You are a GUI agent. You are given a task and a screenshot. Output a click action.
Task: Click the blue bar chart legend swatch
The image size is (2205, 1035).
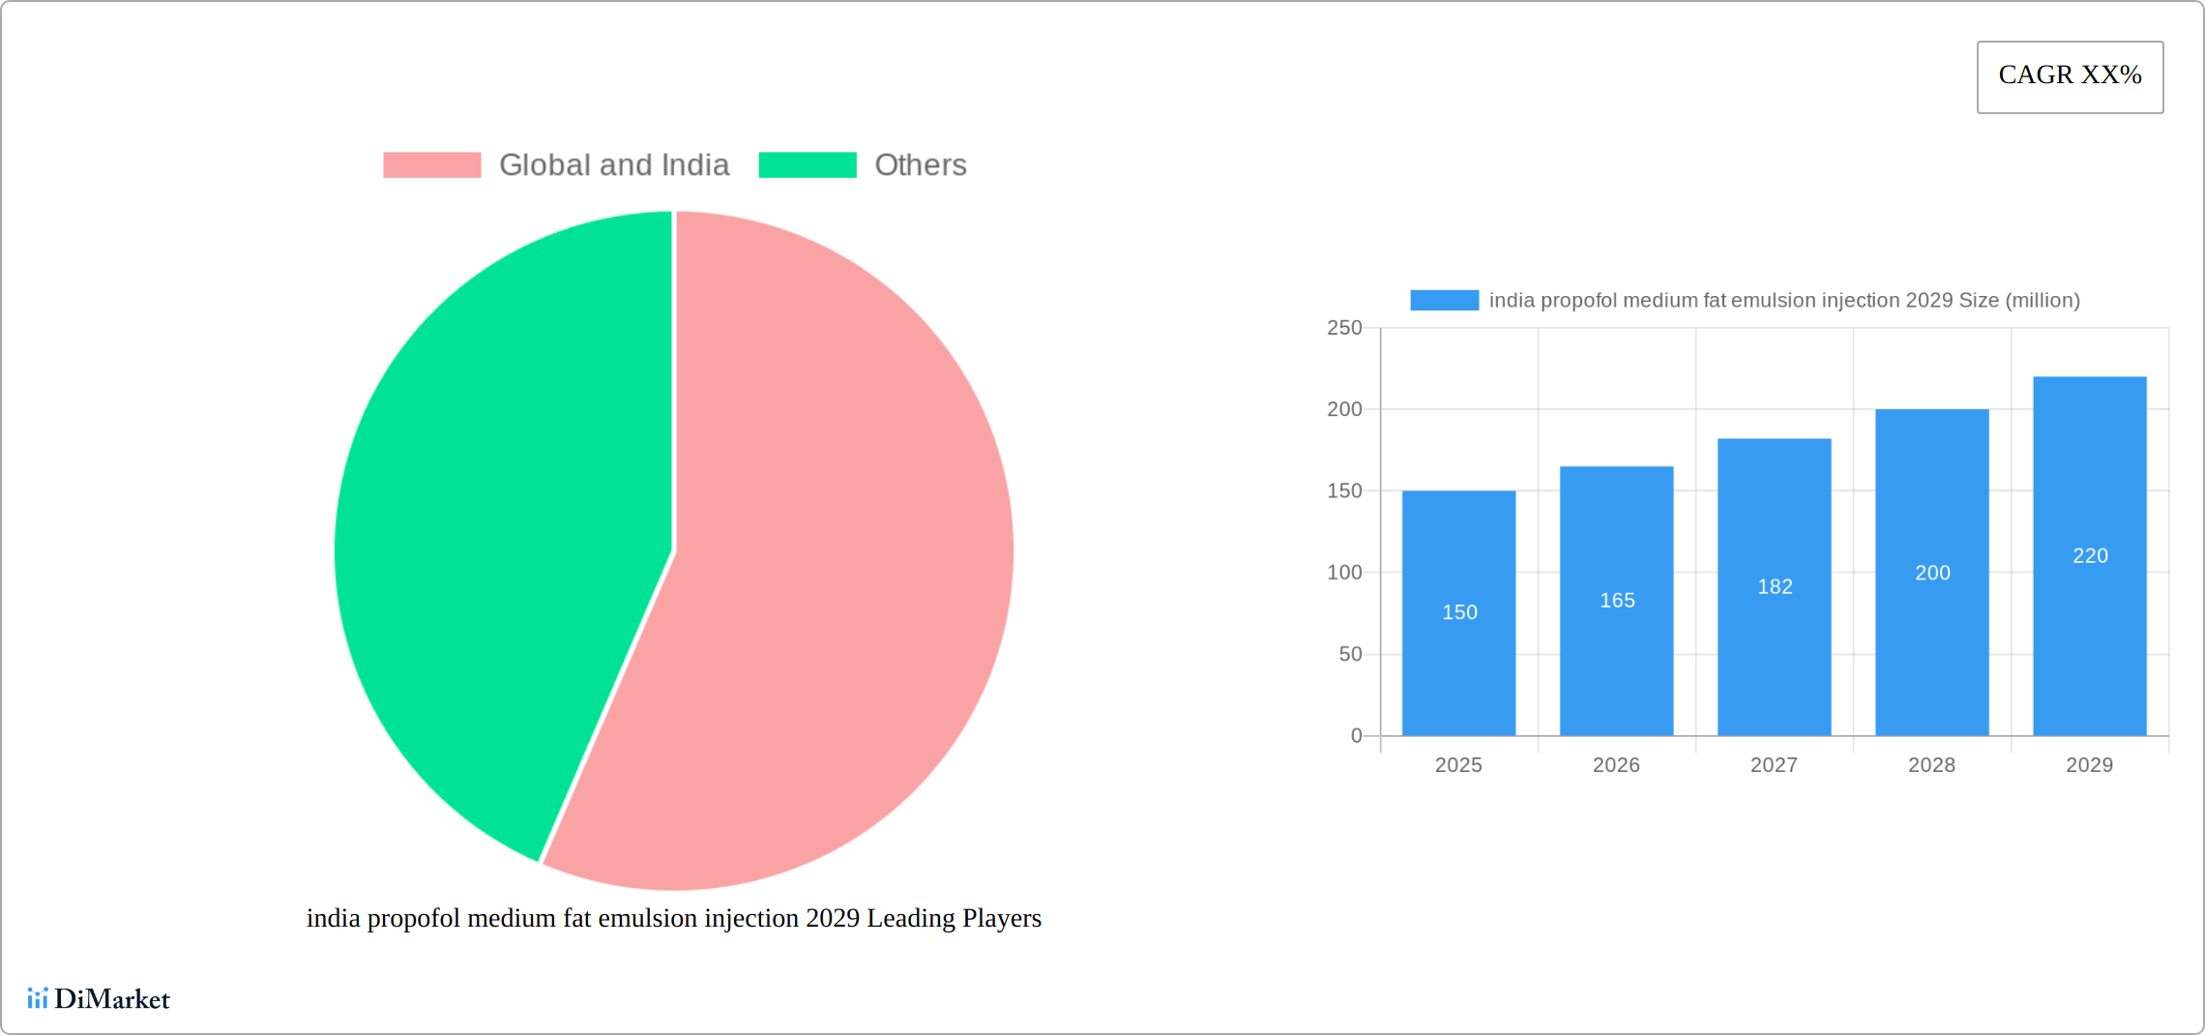point(1444,301)
